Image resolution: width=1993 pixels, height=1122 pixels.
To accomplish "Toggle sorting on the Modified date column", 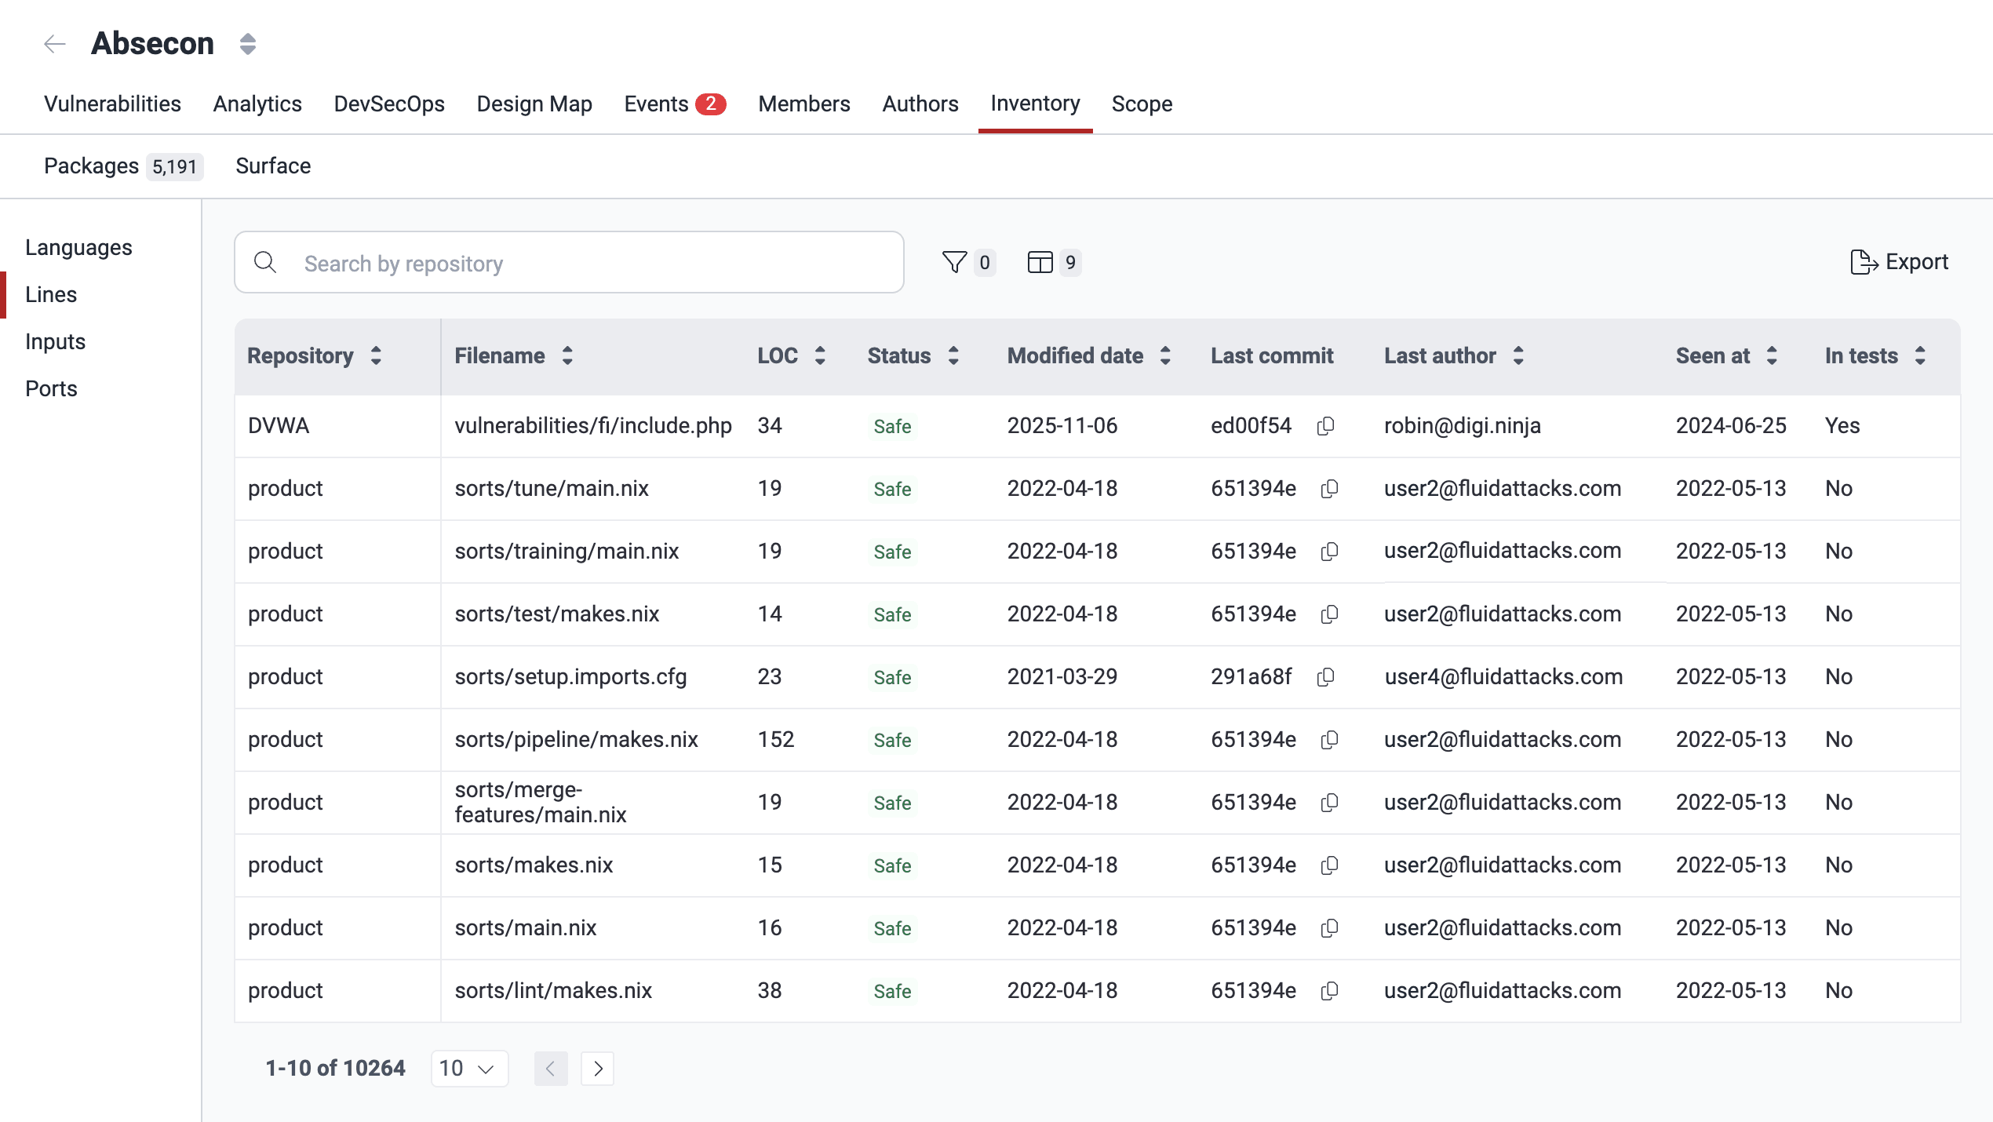I will [x=1165, y=355].
